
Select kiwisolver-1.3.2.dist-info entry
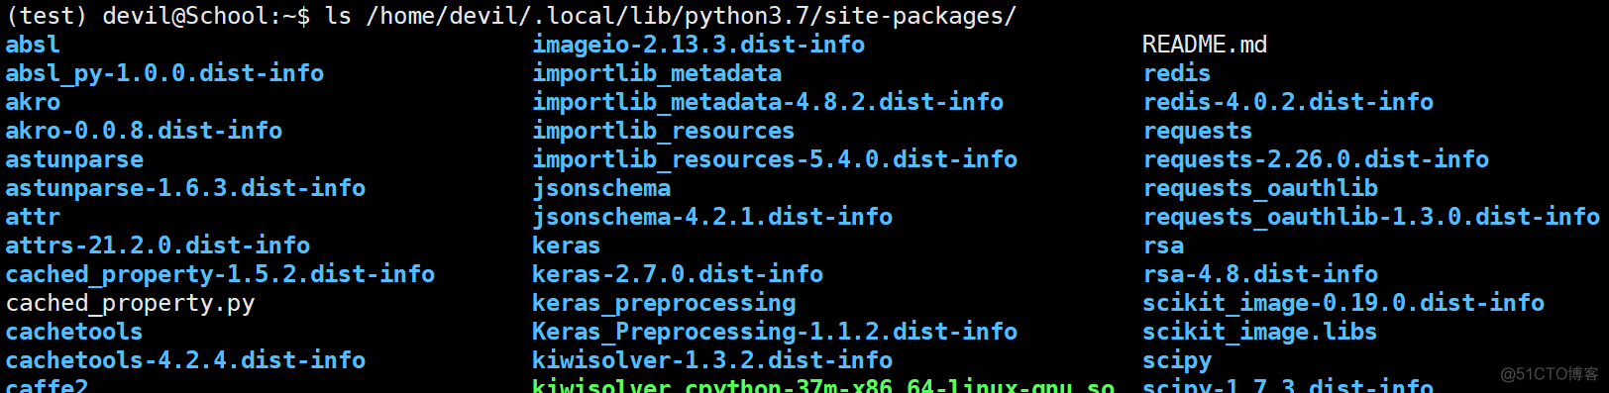(x=712, y=360)
